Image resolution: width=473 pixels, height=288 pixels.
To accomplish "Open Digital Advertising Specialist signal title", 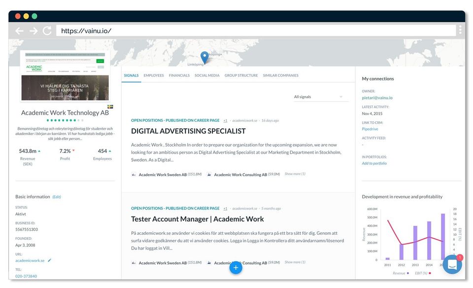I will 188,131.
